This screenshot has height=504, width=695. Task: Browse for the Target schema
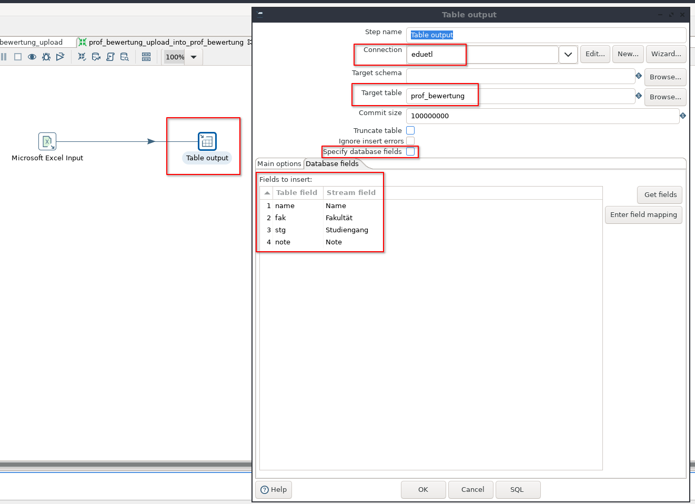(x=666, y=77)
